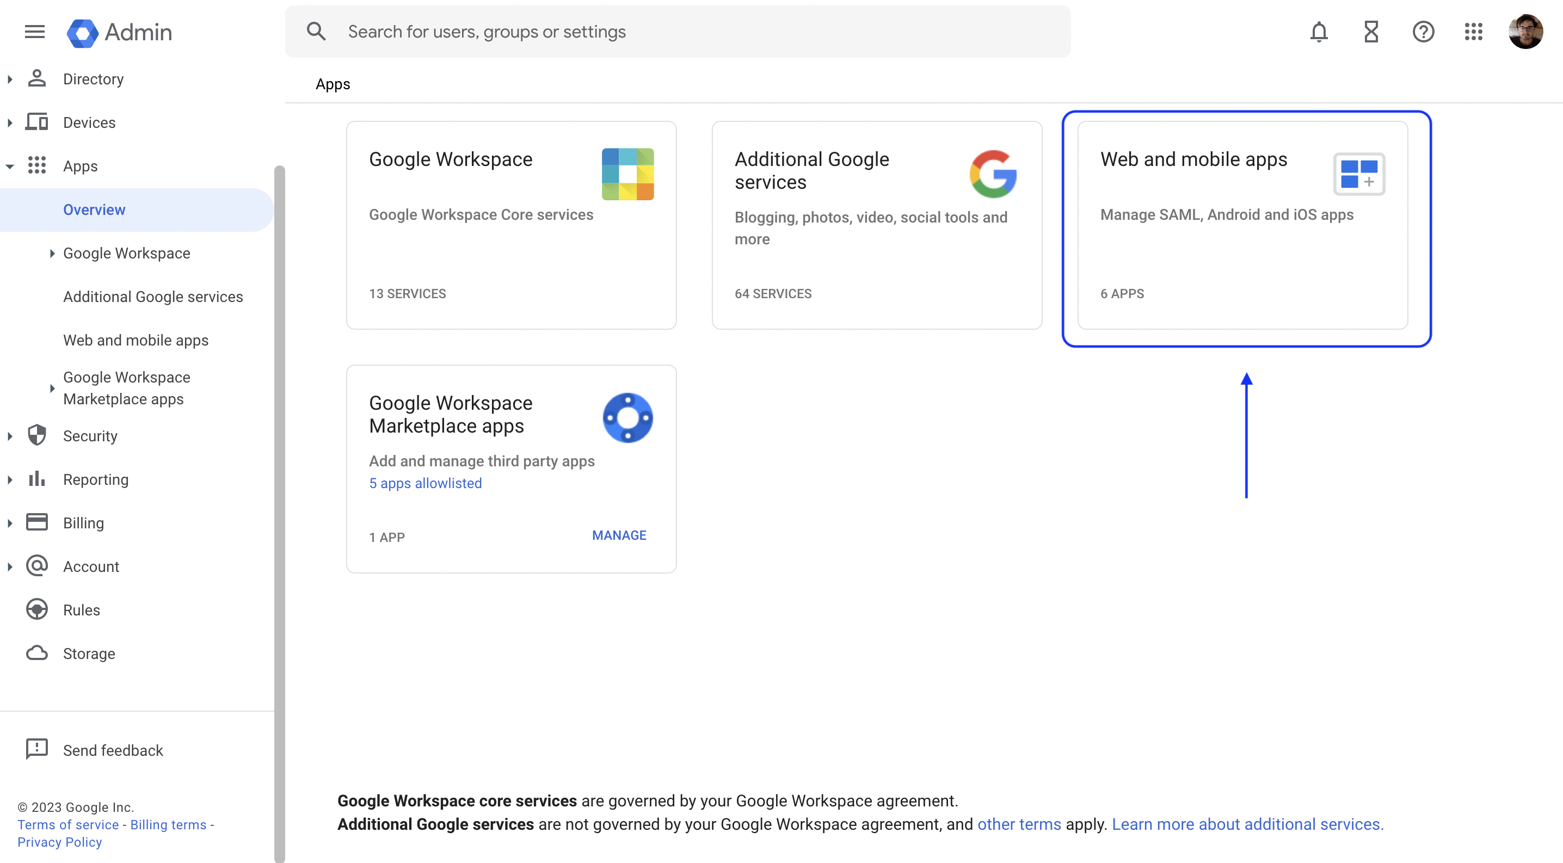This screenshot has height=863, width=1563.
Task: Click the 64 SERVICES label
Action: [773, 293]
